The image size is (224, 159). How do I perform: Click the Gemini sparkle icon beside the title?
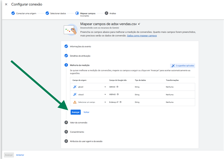[139, 24]
